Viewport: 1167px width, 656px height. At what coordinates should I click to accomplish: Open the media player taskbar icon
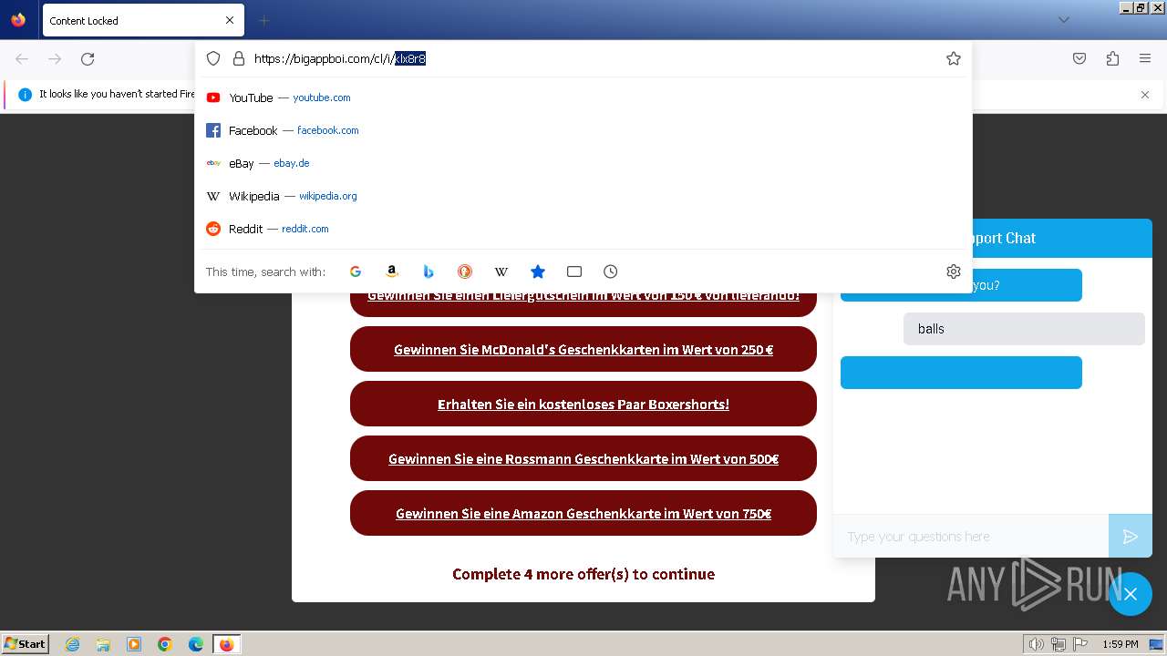point(134,644)
